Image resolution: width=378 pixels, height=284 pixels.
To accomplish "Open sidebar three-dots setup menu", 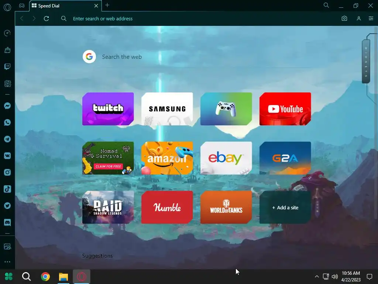I will (7, 262).
